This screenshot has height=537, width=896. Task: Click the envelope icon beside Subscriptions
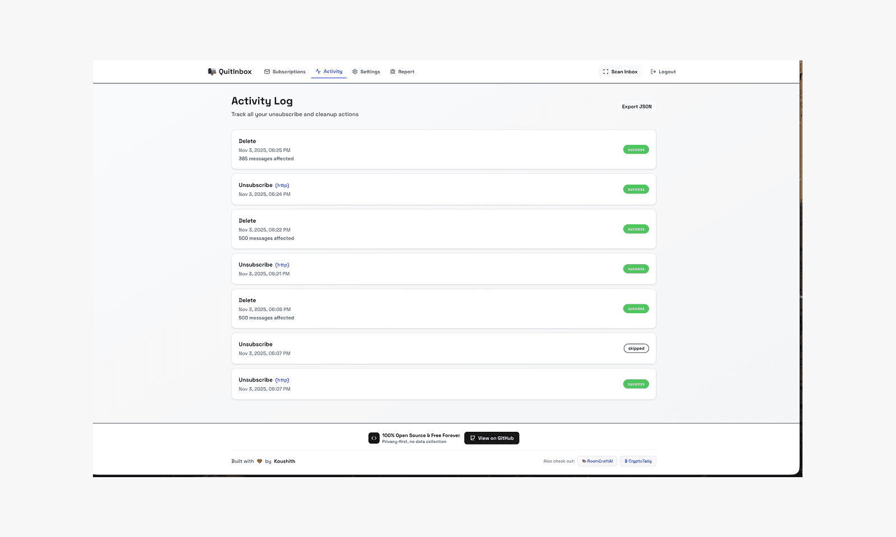tap(267, 71)
